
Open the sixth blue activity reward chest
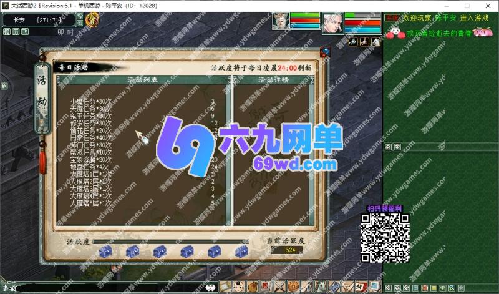click(241, 252)
